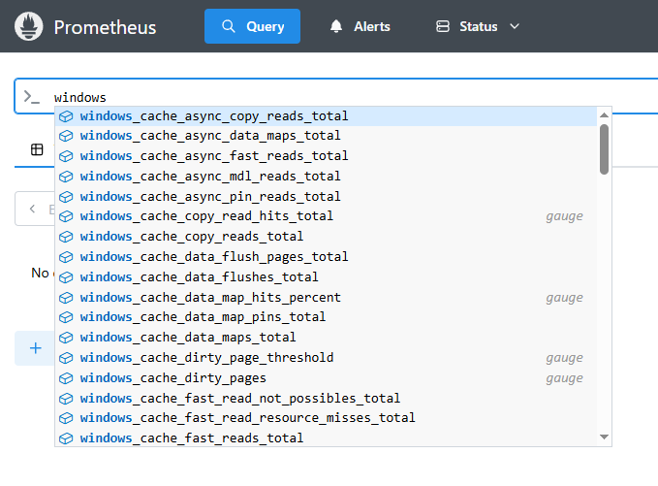
Task: Click the Prometheus title text
Action: [x=105, y=27]
